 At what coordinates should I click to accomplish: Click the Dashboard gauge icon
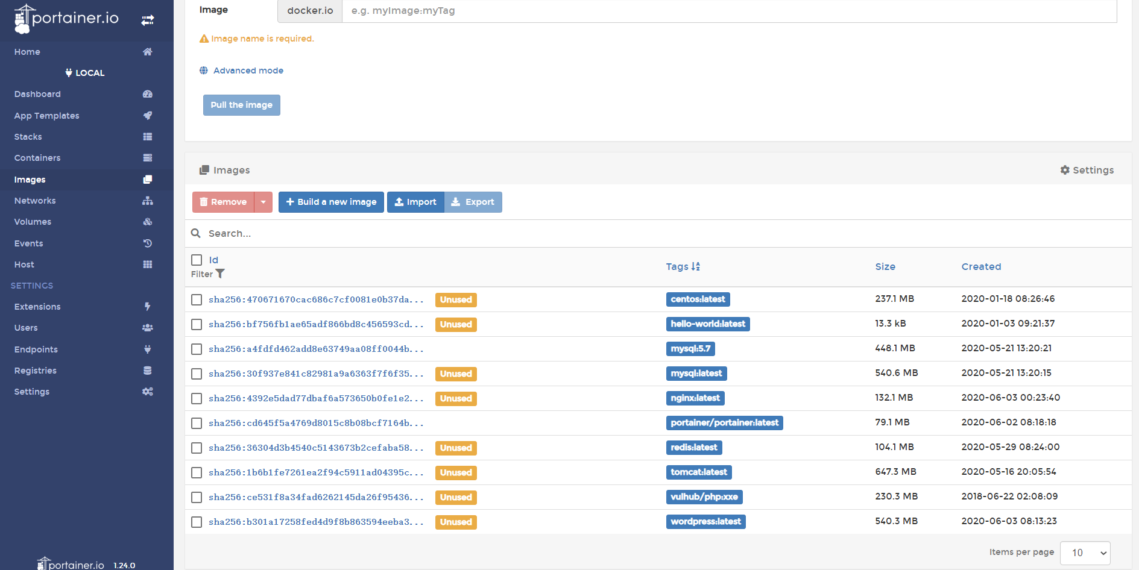coord(148,94)
